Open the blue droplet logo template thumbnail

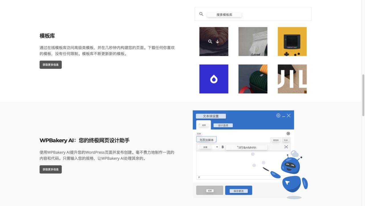point(214,79)
